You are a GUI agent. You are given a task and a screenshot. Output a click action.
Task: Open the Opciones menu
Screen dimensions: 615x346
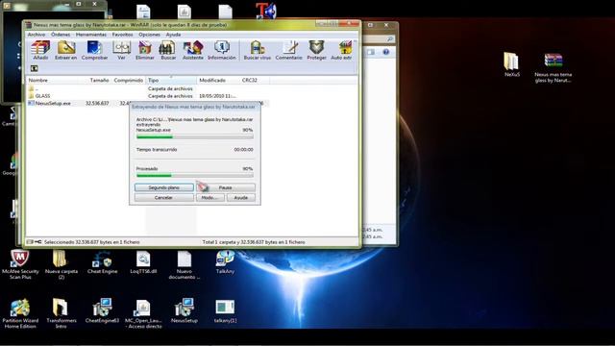click(x=150, y=35)
